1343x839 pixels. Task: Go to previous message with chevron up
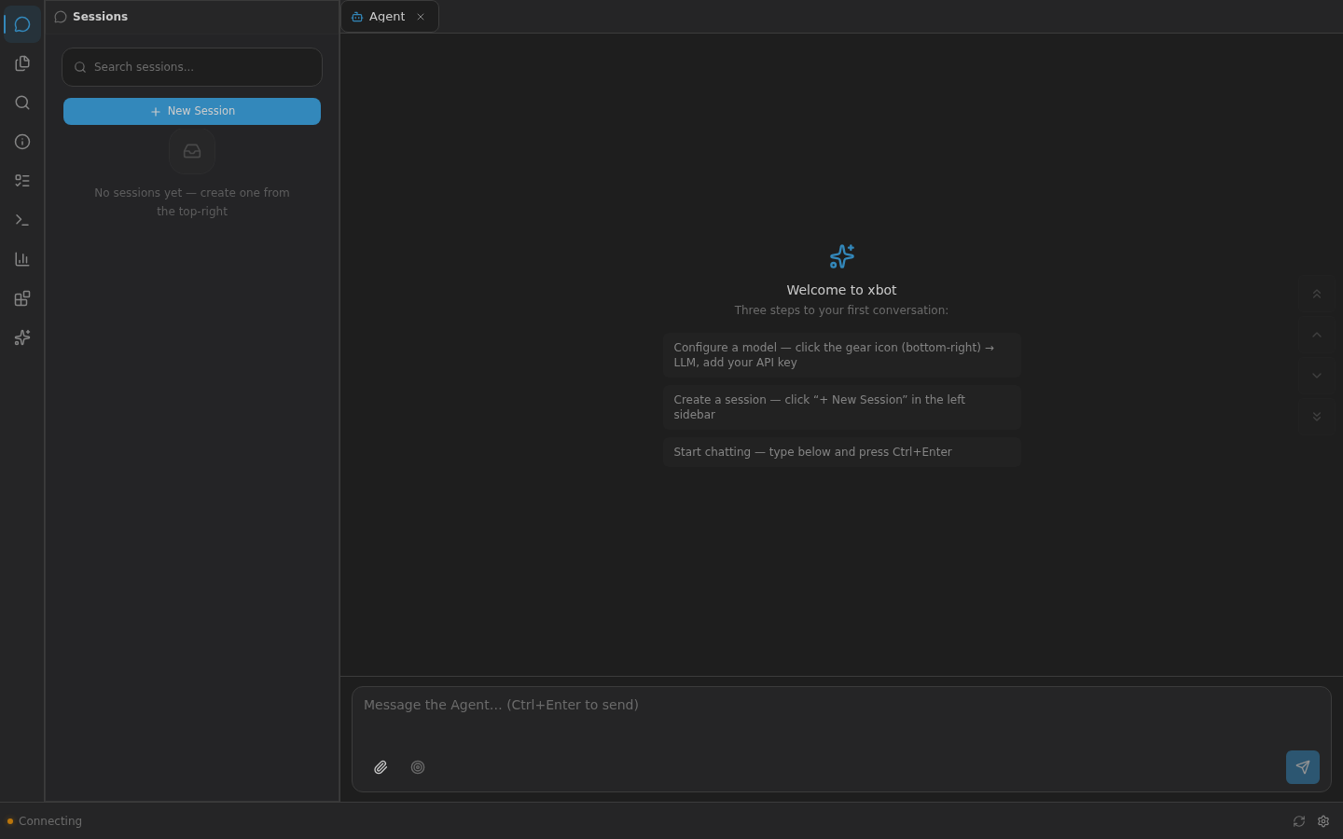(1317, 335)
